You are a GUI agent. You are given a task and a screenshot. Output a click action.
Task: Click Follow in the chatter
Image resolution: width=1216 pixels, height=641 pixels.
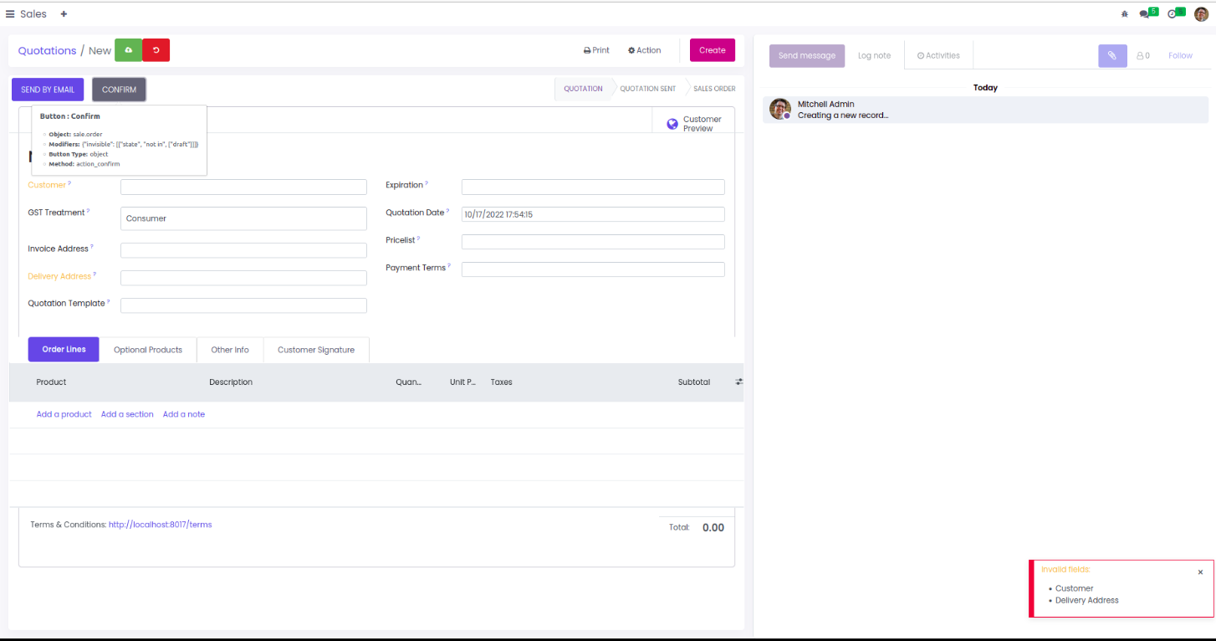[x=1180, y=56]
